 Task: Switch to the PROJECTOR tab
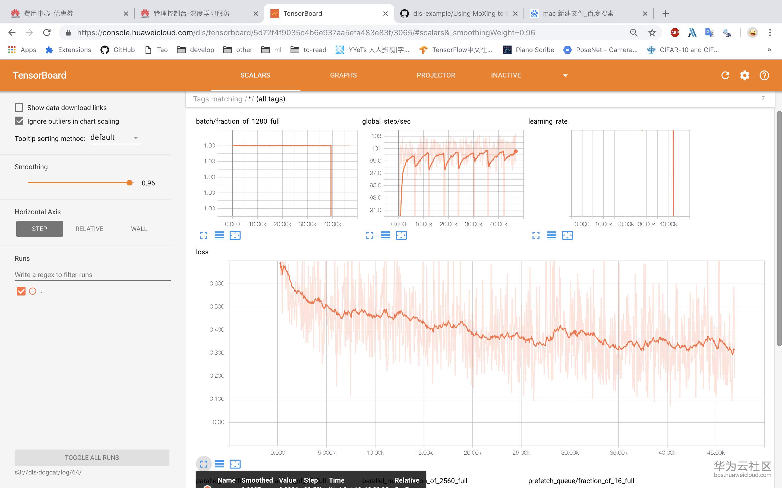point(436,75)
